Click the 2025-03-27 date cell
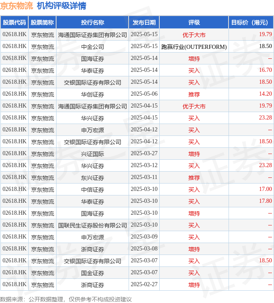This screenshot has width=274, height=303. click(x=144, y=154)
